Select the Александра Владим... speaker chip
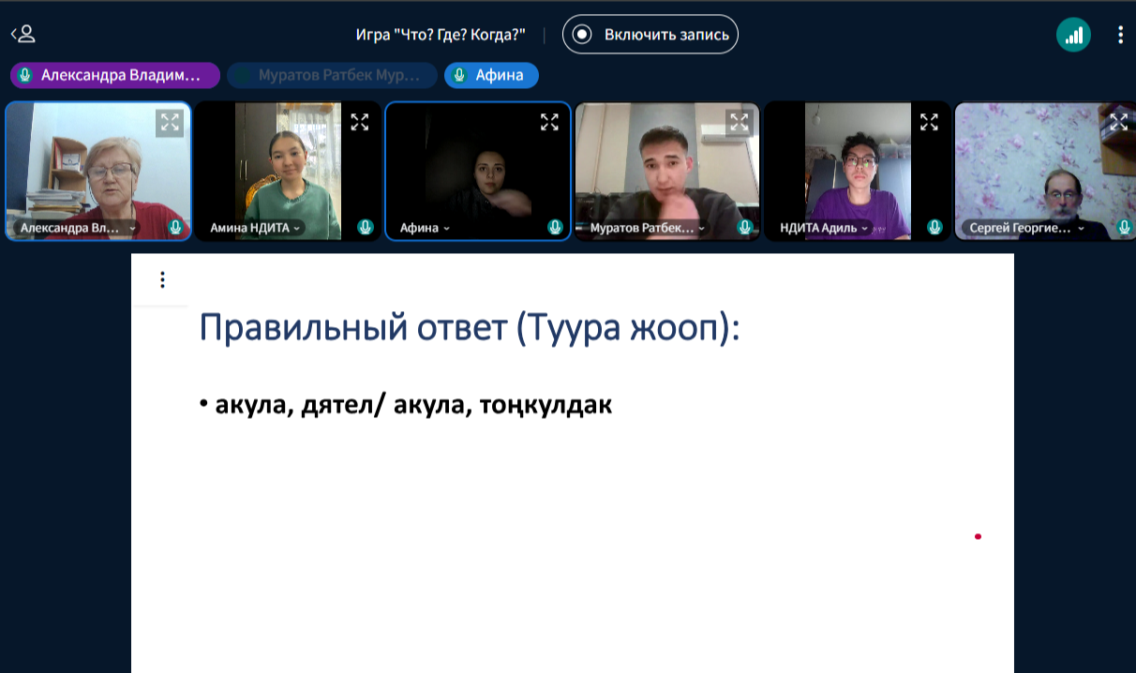The width and height of the screenshot is (1136, 673). pos(114,75)
